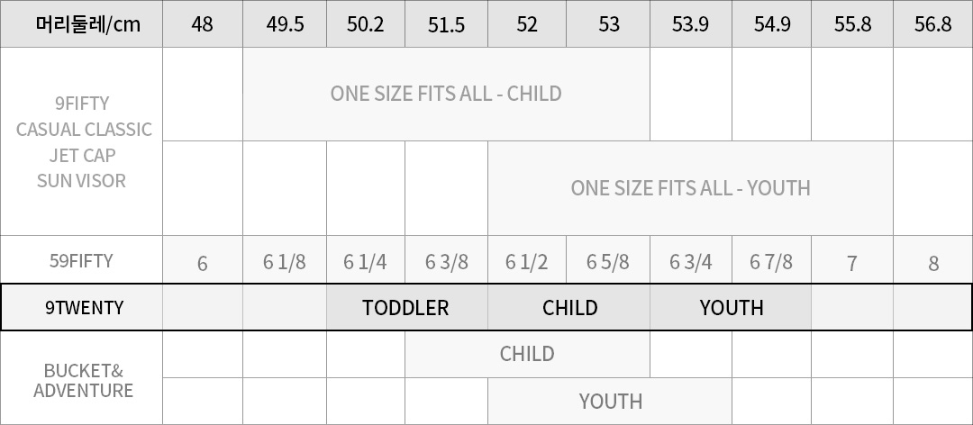
Task: Click the 56.8 cm column header
Action: 932,24
